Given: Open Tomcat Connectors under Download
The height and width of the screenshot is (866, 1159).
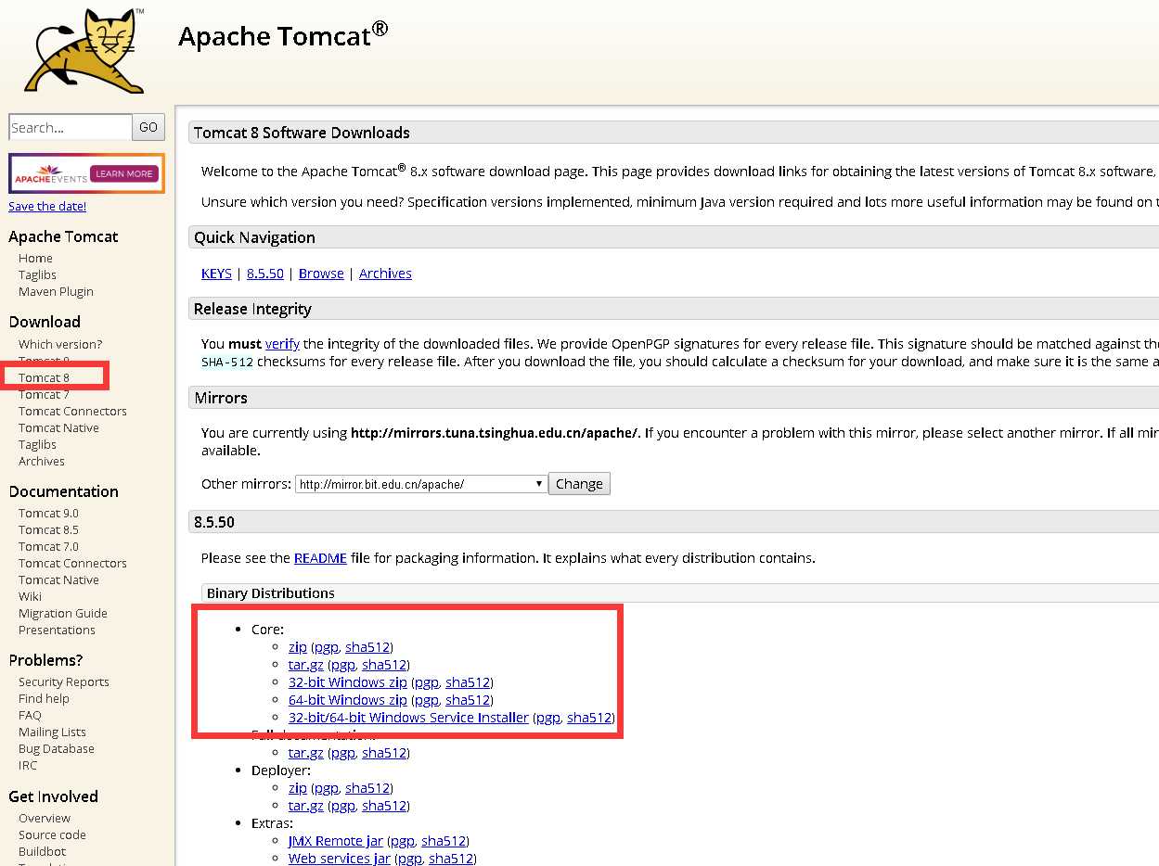Looking at the screenshot, I should pyautogui.click(x=72, y=411).
